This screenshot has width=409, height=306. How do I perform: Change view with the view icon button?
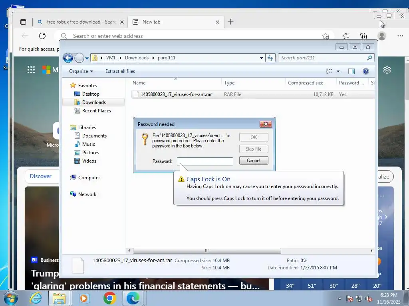coord(330,71)
